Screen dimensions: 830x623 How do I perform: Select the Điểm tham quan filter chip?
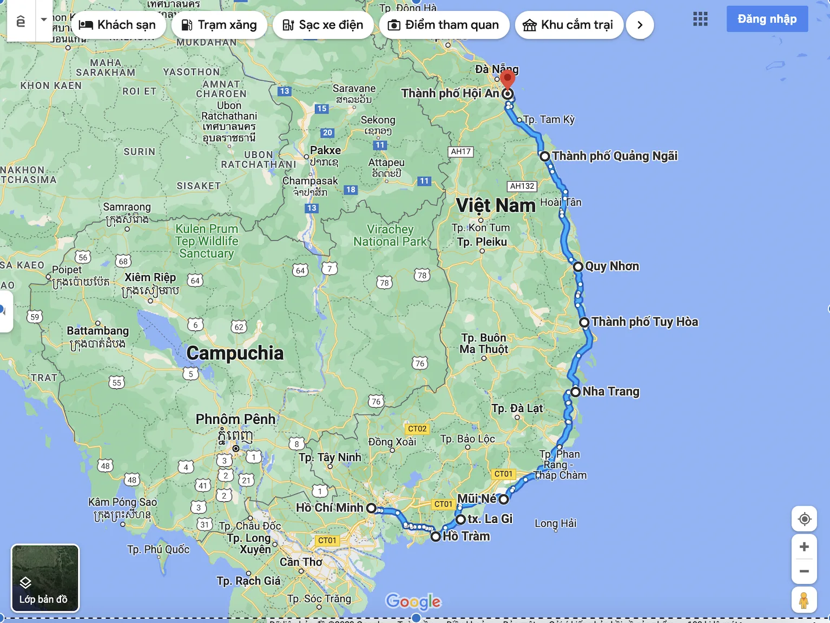(x=444, y=25)
